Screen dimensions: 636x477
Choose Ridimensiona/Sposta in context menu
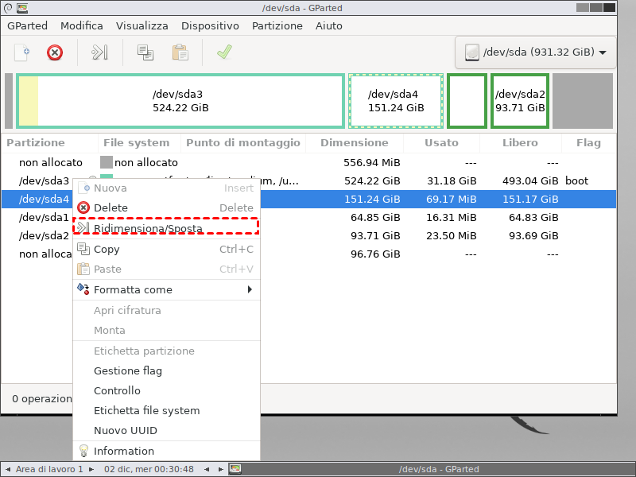click(x=166, y=228)
